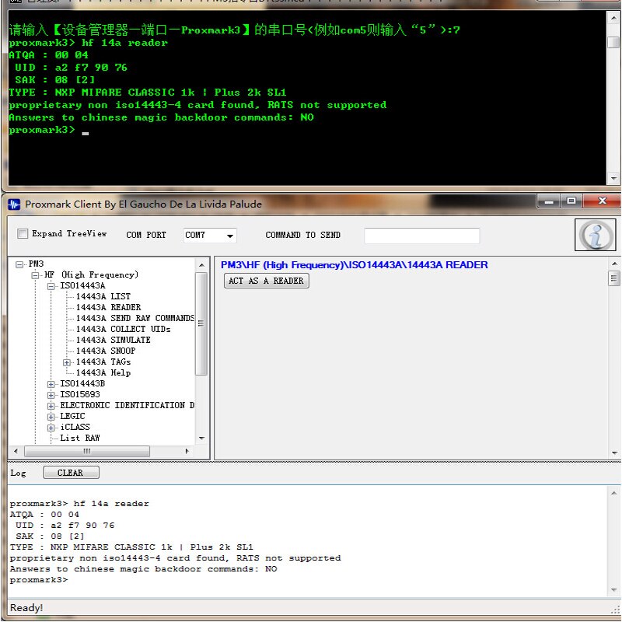This screenshot has height=622, width=622.
Task: Click log panel scroll up arrow
Action: click(614, 493)
